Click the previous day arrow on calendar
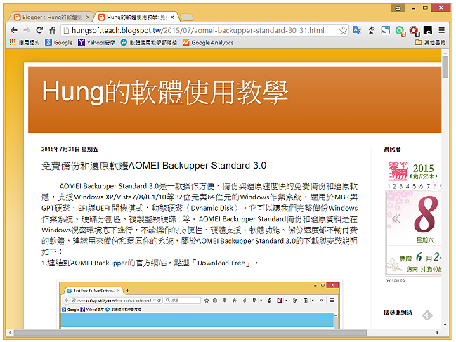The width and height of the screenshot is (456, 342). [396, 218]
